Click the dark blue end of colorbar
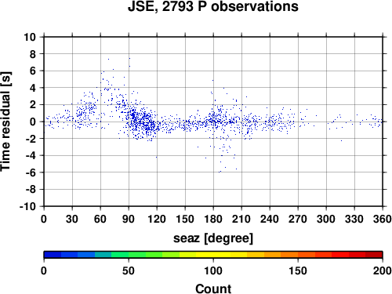This screenshot has height=294, width=392. [x=53, y=255]
